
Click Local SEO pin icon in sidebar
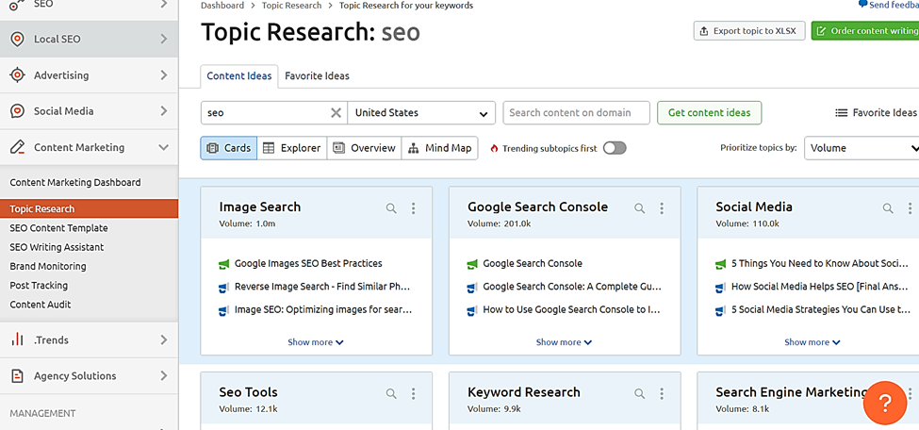click(x=18, y=40)
